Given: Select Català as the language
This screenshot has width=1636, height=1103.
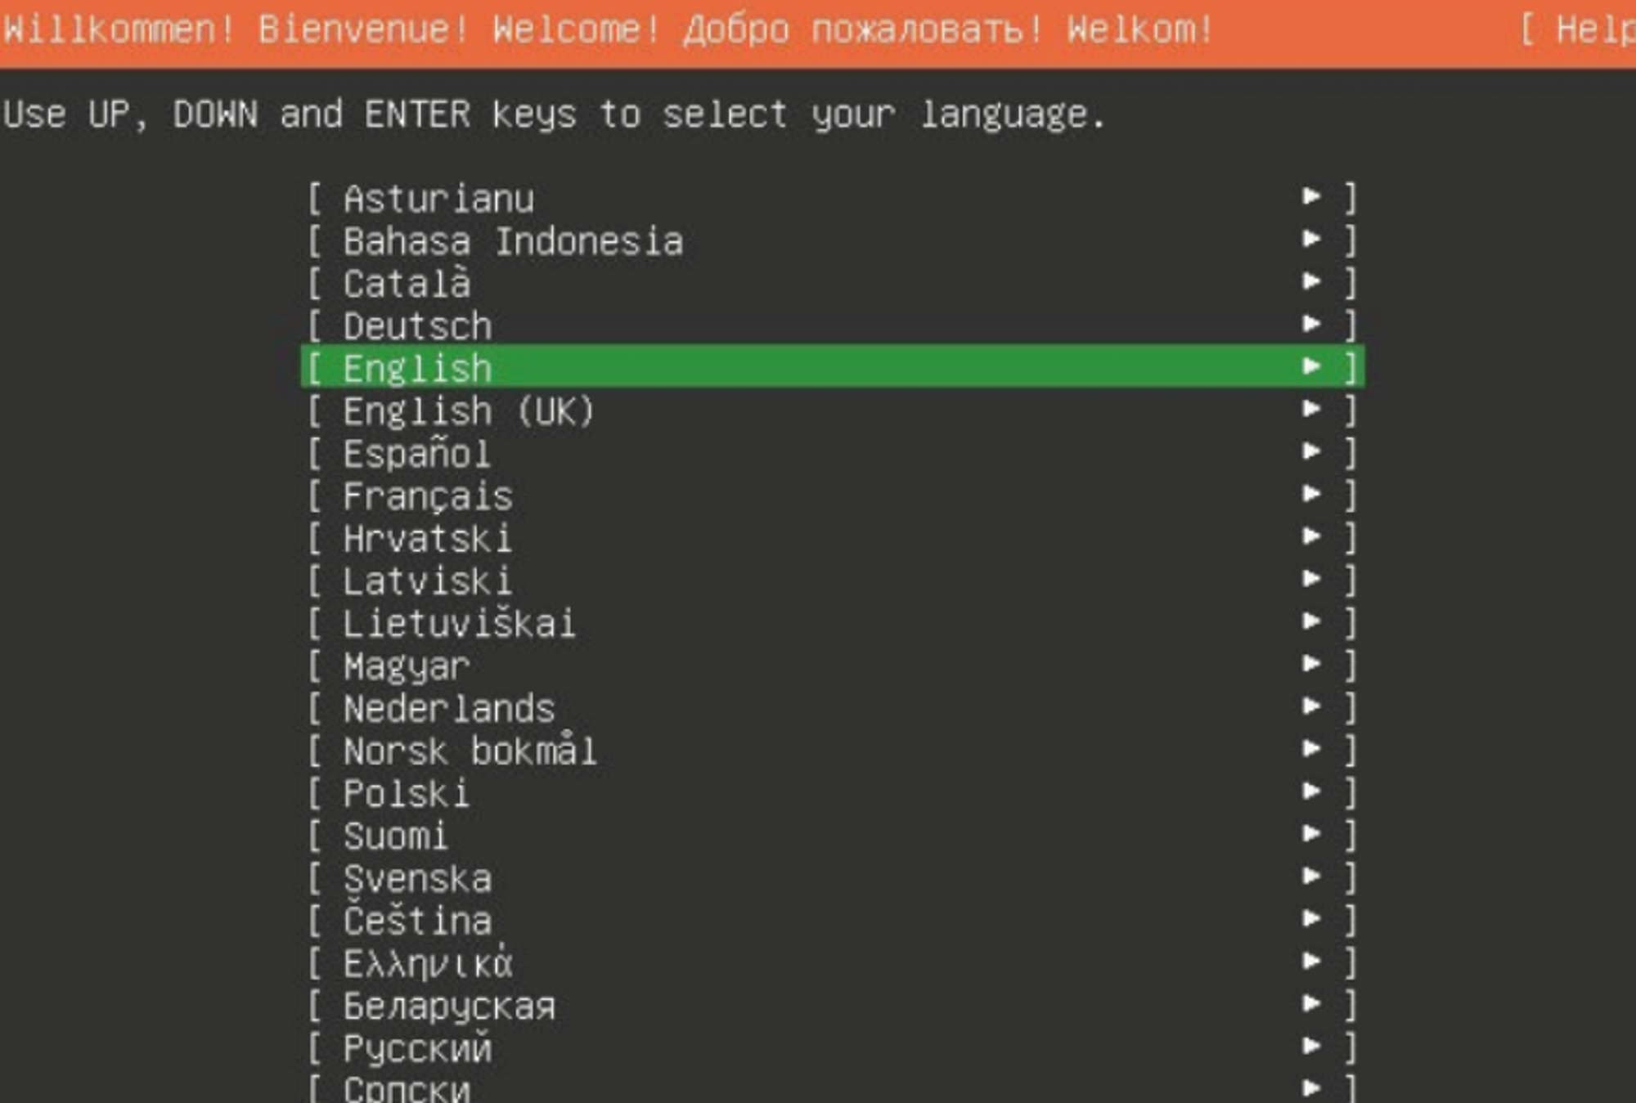Looking at the screenshot, I should [x=832, y=284].
